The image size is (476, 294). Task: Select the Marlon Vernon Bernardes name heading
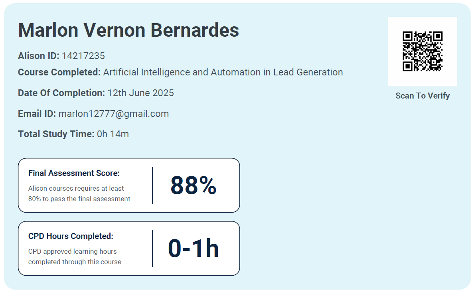point(128,30)
